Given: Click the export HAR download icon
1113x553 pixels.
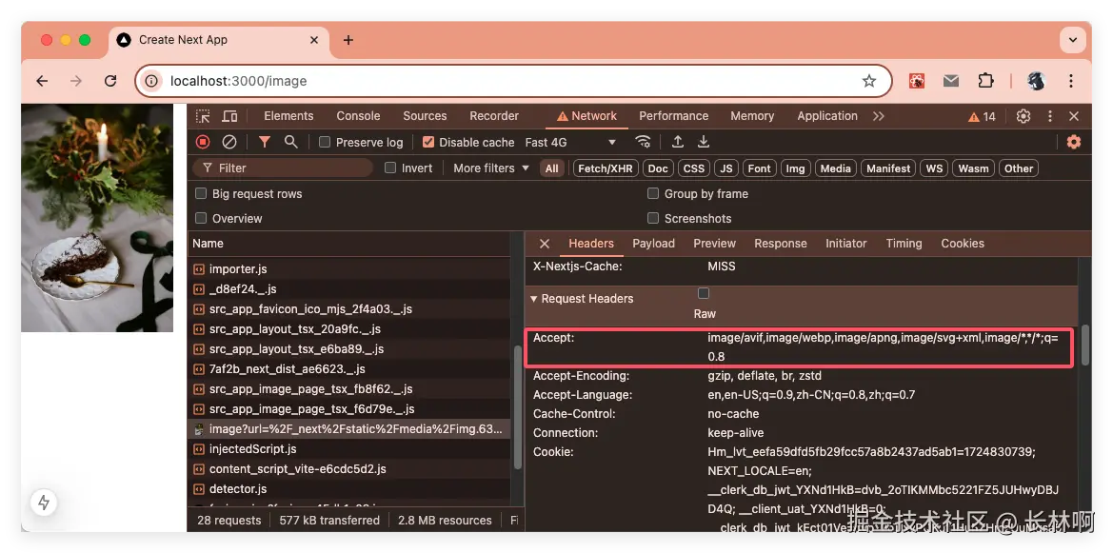Looking at the screenshot, I should click(x=704, y=142).
